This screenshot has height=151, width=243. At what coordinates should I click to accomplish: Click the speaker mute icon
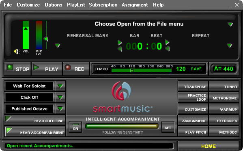pyautogui.click(x=17, y=52)
